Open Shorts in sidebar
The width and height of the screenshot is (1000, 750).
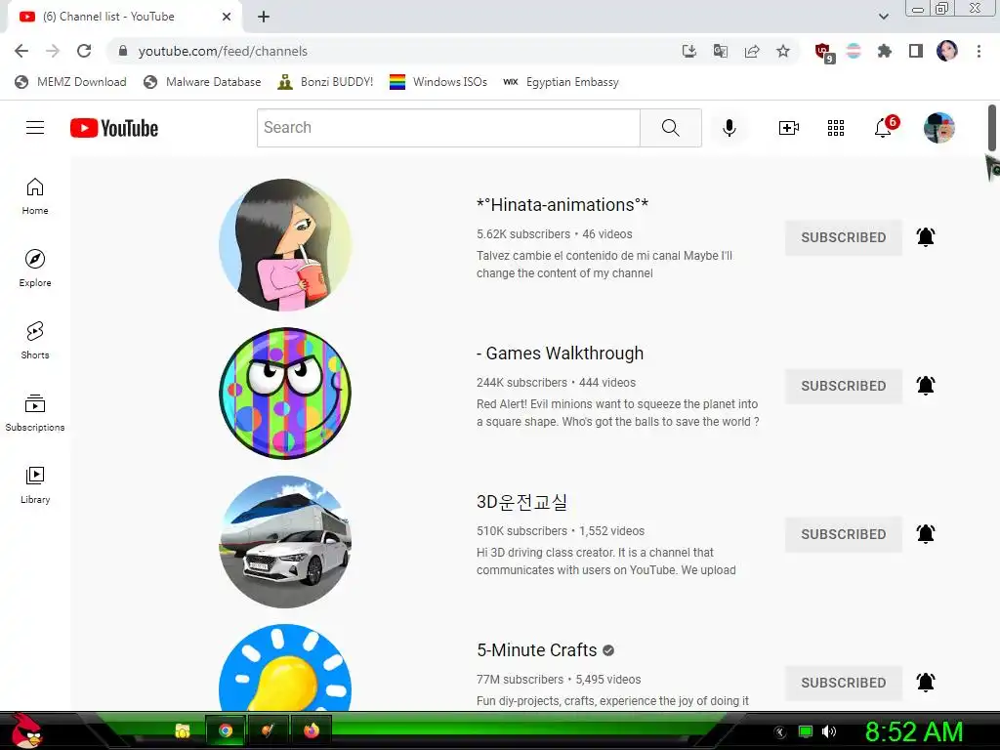(35, 341)
